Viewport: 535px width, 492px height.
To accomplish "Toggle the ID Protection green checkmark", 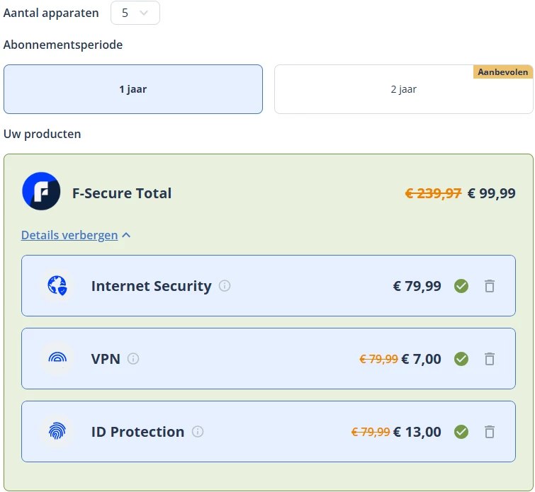I will pyautogui.click(x=461, y=432).
